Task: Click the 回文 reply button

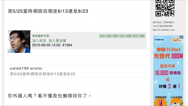Action: [x=102, y=36]
